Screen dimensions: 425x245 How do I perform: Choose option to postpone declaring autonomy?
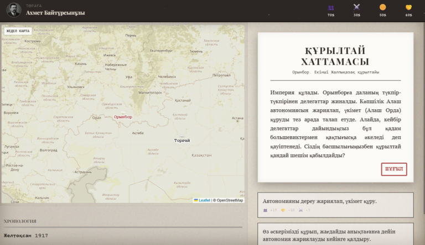(335, 234)
